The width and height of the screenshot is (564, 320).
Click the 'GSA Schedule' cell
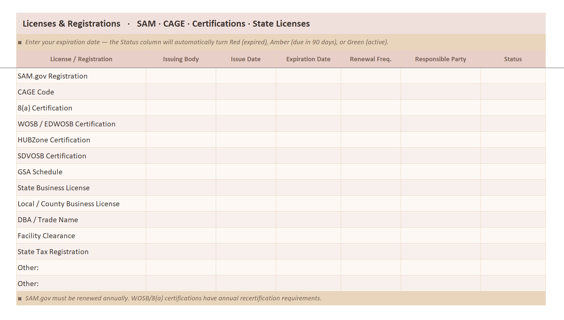(x=81, y=172)
